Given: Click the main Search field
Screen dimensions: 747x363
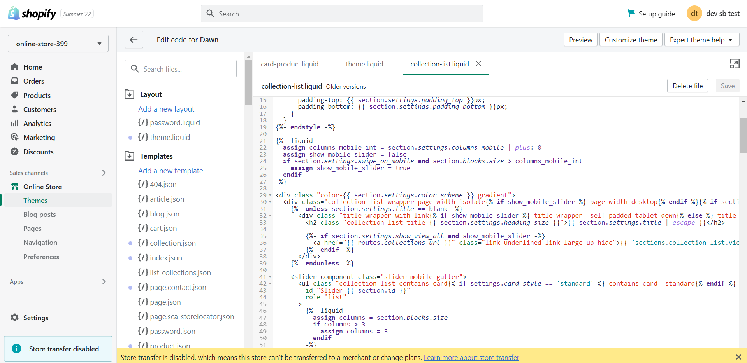Looking at the screenshot, I should click(x=342, y=14).
